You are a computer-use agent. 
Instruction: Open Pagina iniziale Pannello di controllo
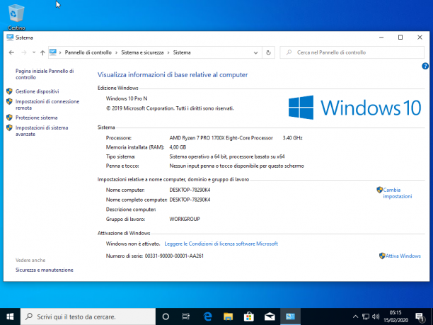coord(45,74)
